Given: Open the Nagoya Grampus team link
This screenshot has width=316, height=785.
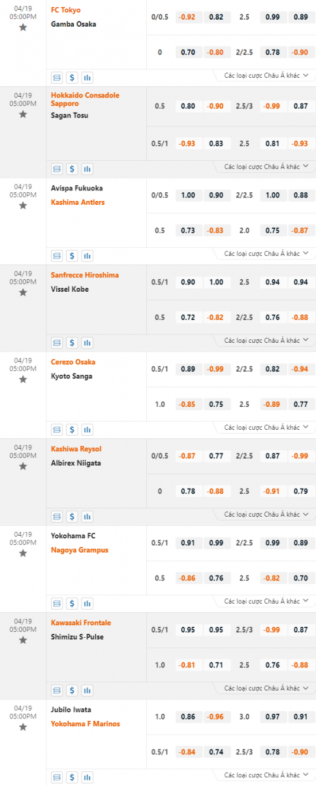Looking at the screenshot, I should (x=80, y=550).
